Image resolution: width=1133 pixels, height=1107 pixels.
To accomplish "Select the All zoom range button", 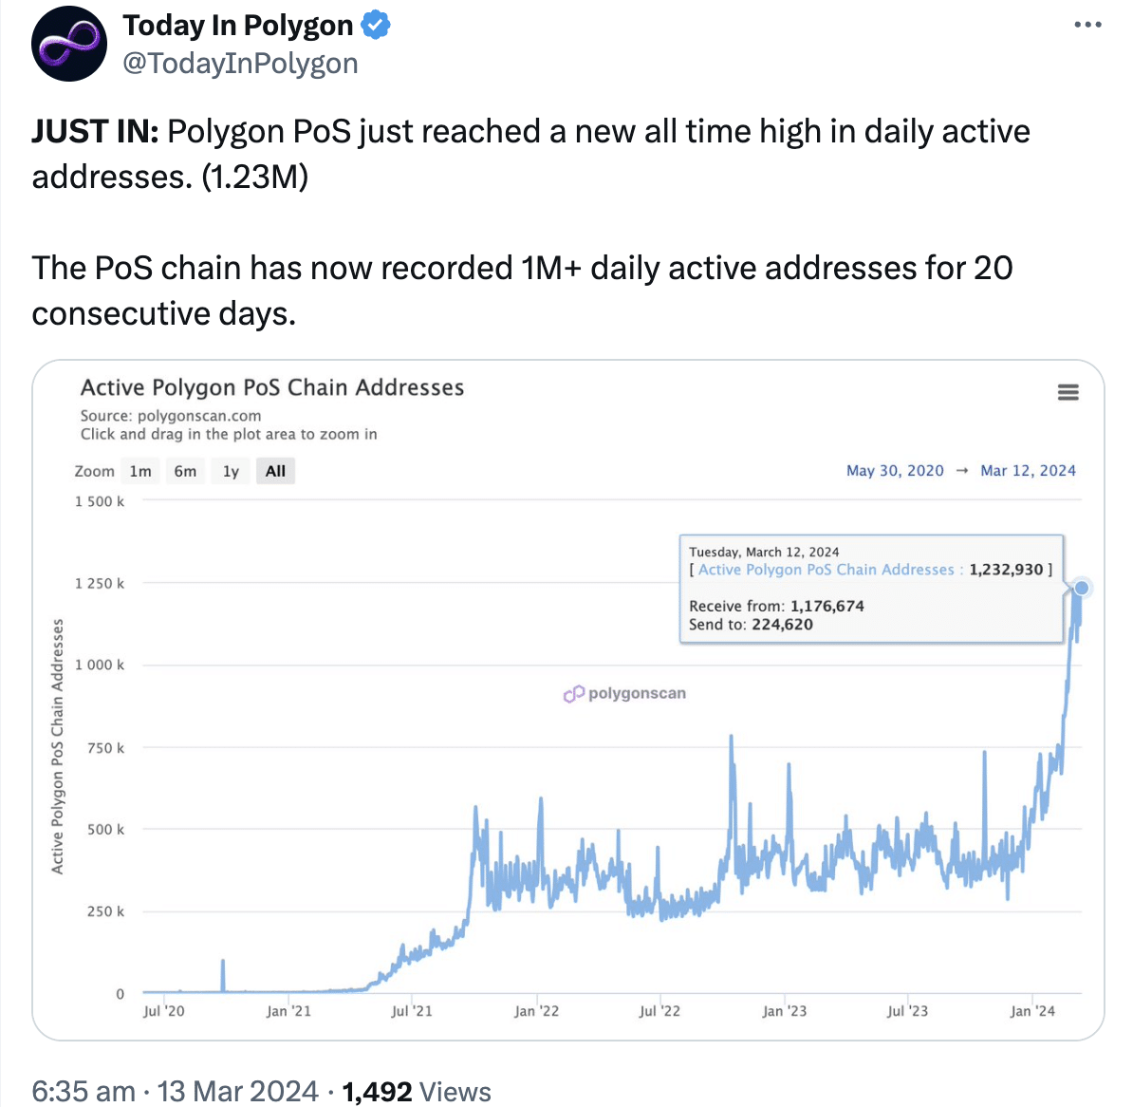I will (275, 472).
